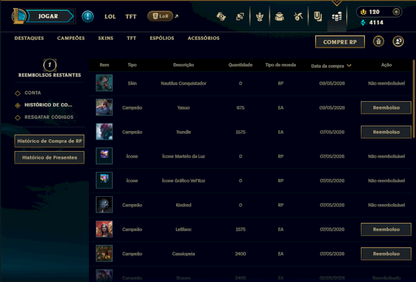Open the account icon next to gift
Viewport: 416px width, 282px height.
(x=398, y=42)
